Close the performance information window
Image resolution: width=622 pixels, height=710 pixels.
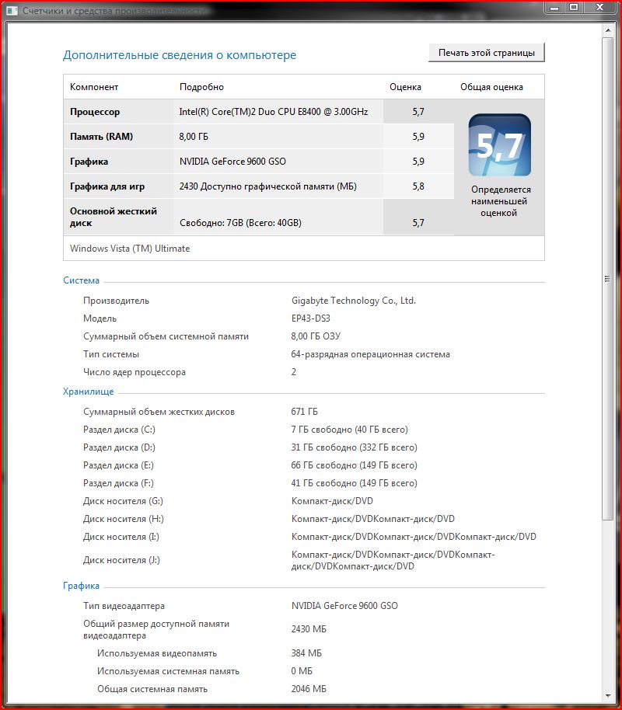point(599,7)
